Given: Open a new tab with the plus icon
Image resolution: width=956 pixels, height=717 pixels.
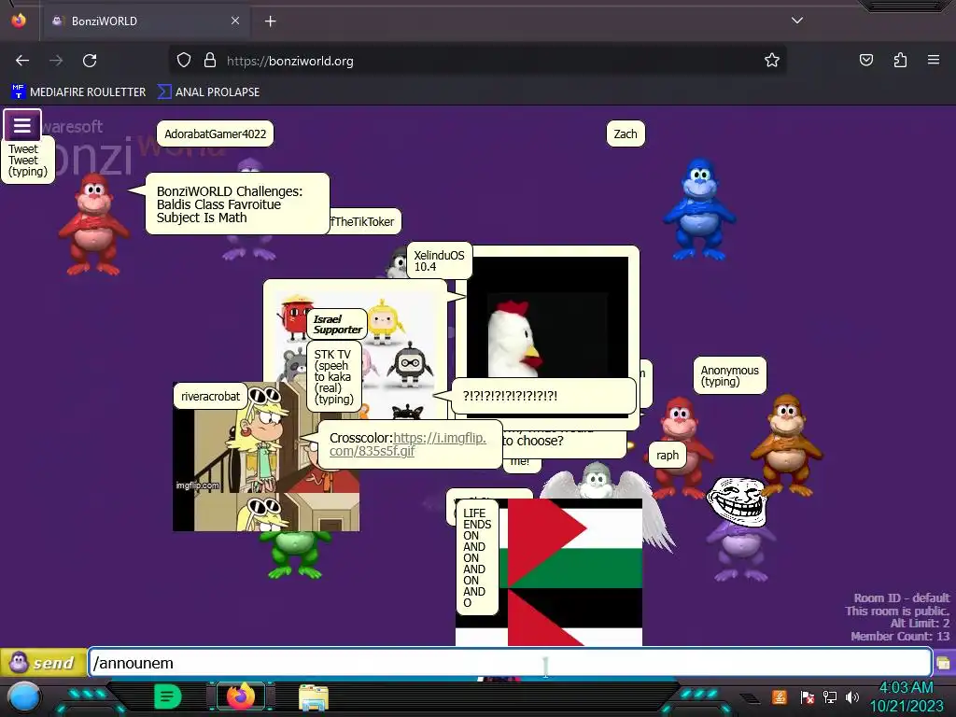Looking at the screenshot, I should pos(270,21).
